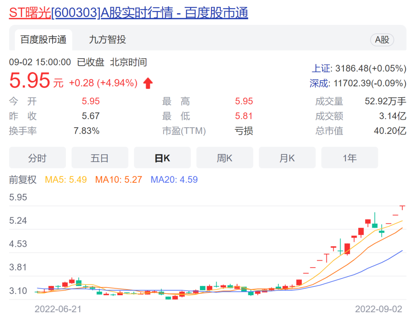Select the 五日 chart view
The height and width of the screenshot is (316, 409).
coord(100,158)
